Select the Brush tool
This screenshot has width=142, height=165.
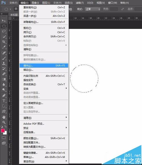point(4,58)
